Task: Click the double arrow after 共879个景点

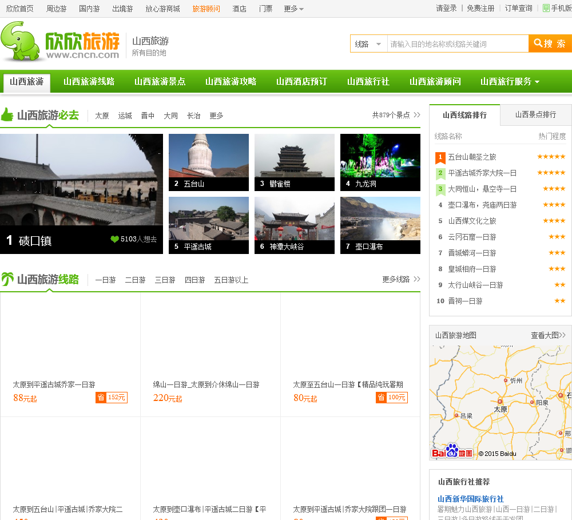Action: 417,115
